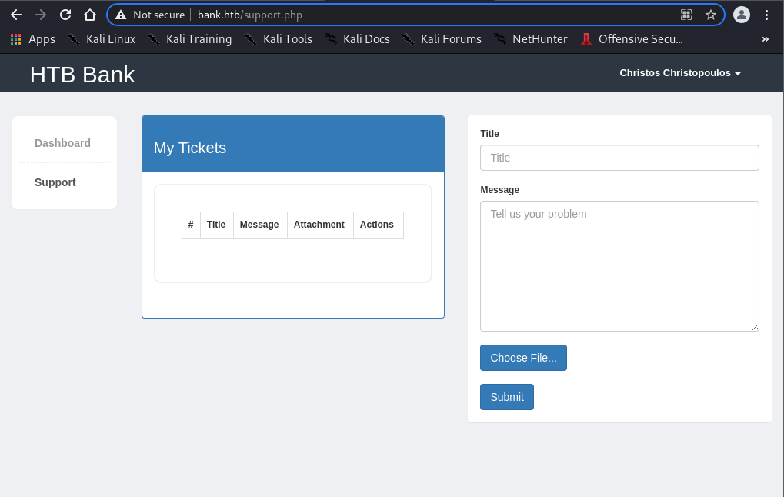Viewport: 784px width, 497px height.
Task: Click the browser back arrow
Action: click(x=15, y=15)
